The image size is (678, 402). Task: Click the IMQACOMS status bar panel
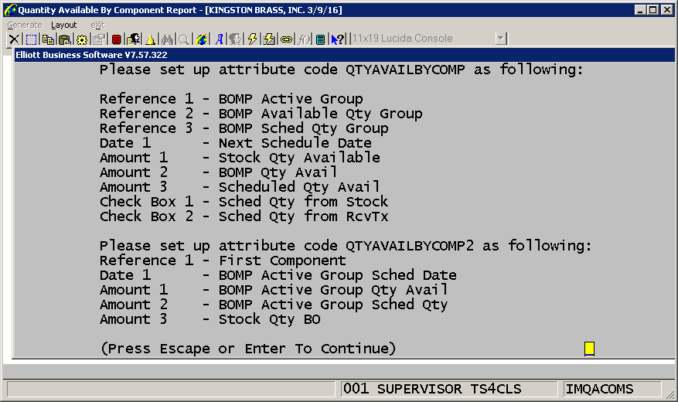tap(611, 389)
